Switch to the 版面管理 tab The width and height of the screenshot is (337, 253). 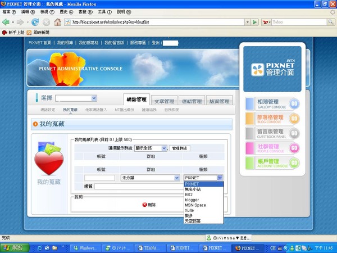click(x=220, y=101)
